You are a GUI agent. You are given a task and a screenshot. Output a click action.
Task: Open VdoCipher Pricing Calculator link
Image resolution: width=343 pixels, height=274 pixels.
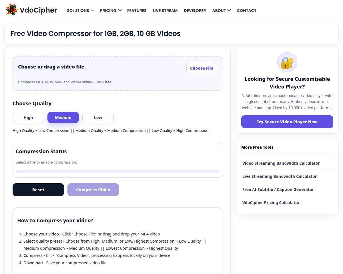(271, 203)
